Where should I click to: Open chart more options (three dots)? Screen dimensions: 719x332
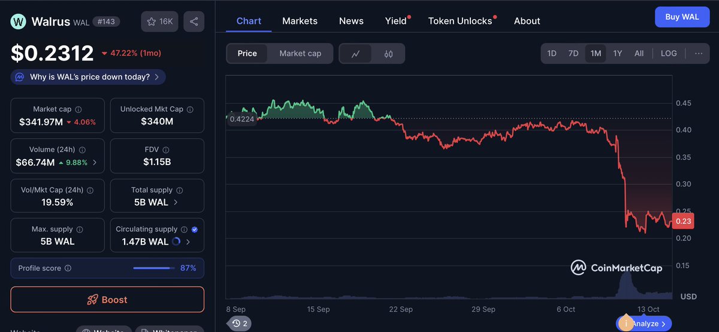(x=699, y=53)
